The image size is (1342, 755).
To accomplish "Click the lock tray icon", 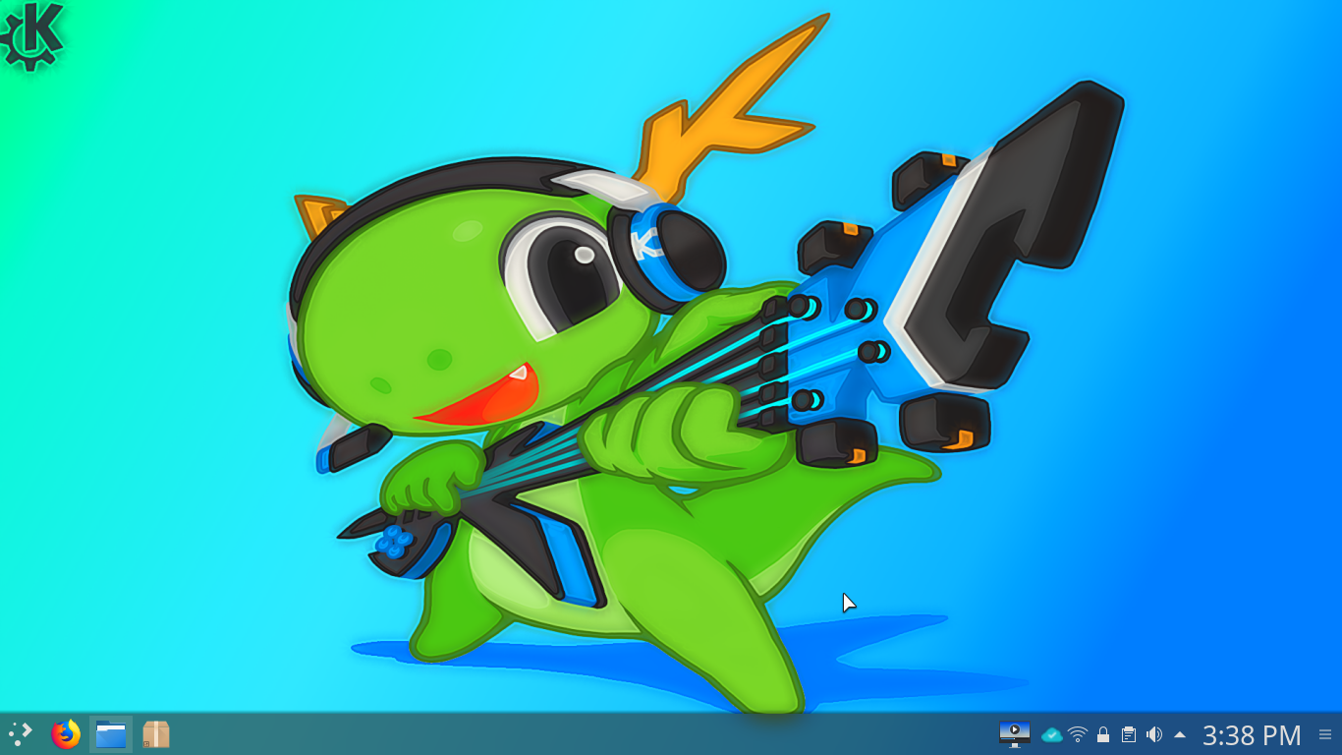I will (1103, 734).
